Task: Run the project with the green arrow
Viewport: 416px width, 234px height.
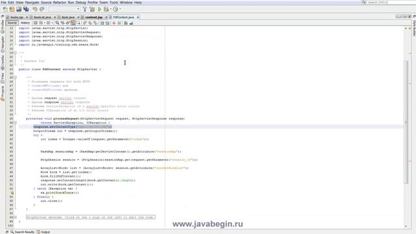Action: coord(99,9)
